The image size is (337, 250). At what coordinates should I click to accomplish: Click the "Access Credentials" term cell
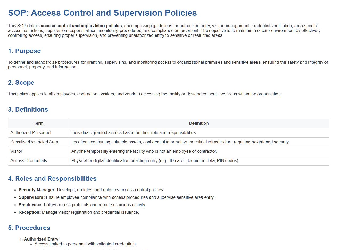click(x=29, y=161)
